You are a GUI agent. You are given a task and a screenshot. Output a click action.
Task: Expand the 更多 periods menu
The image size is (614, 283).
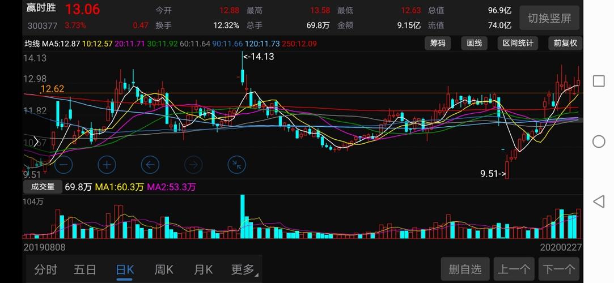coord(244,270)
